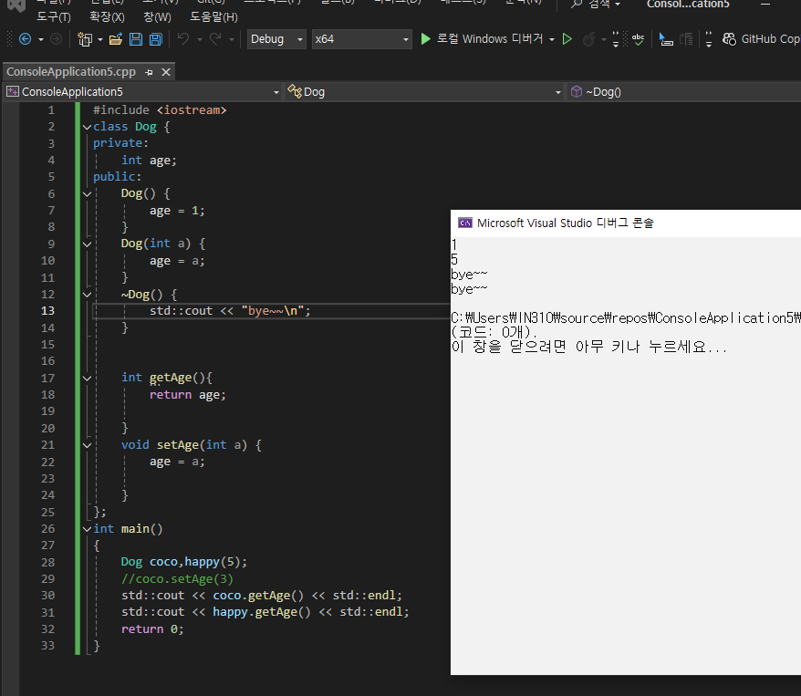801x696 pixels.
Task: Click the Navigate Backward arrow icon
Action: coord(25,39)
